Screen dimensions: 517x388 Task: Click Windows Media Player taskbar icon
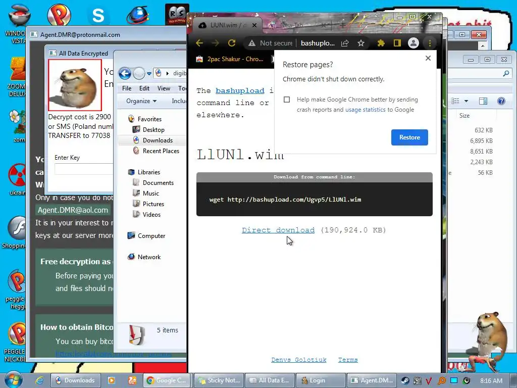click(112, 380)
